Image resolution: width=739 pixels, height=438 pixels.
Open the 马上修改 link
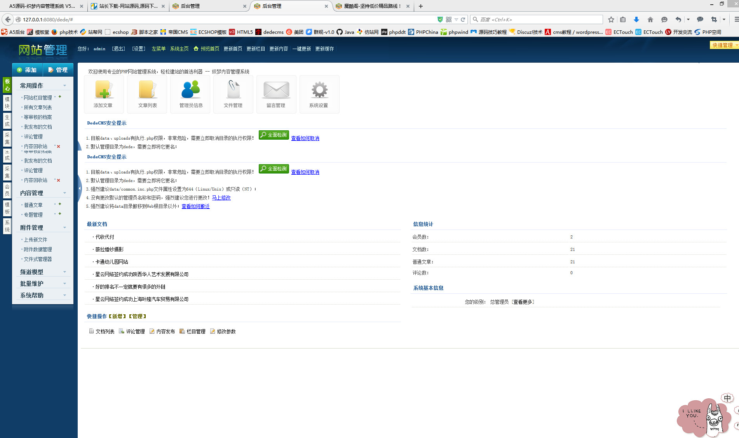221,198
